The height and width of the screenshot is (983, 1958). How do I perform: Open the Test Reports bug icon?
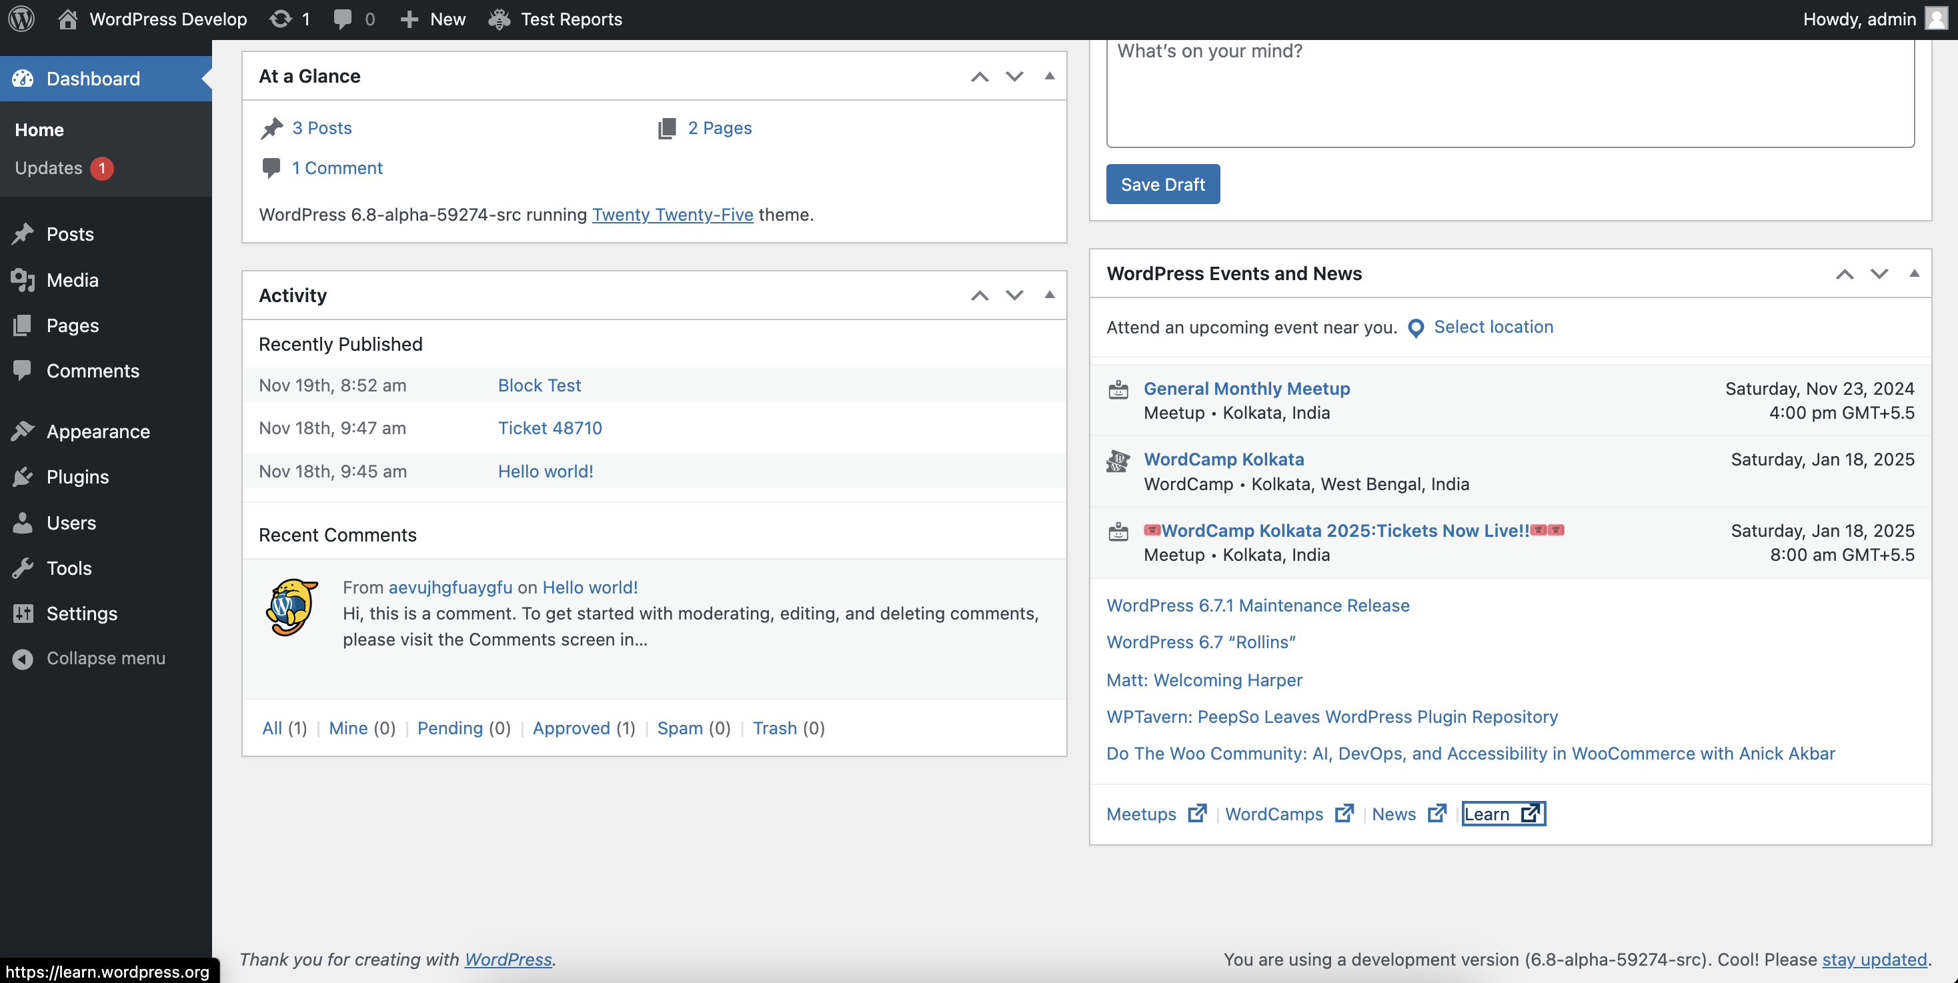500,19
